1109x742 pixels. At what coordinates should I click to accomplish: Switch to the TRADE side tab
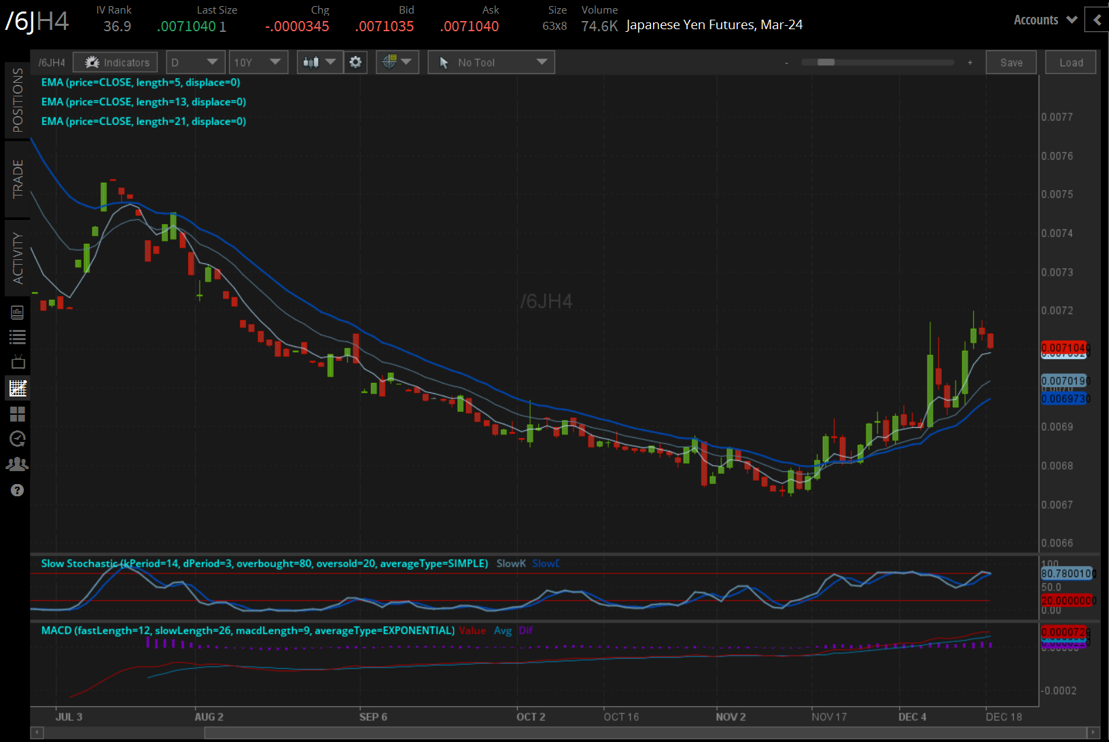click(18, 179)
